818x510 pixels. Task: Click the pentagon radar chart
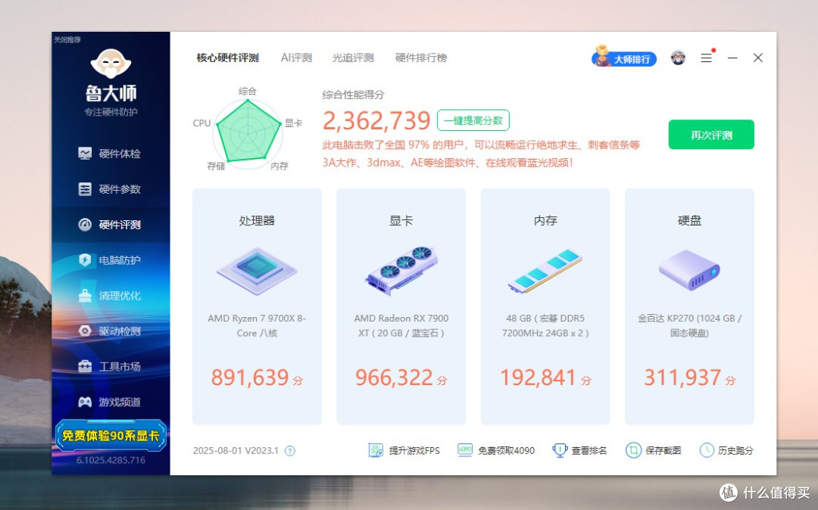click(x=248, y=132)
